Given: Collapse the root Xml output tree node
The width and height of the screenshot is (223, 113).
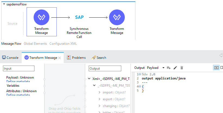Looking at the screenshot, I should click(90, 79).
